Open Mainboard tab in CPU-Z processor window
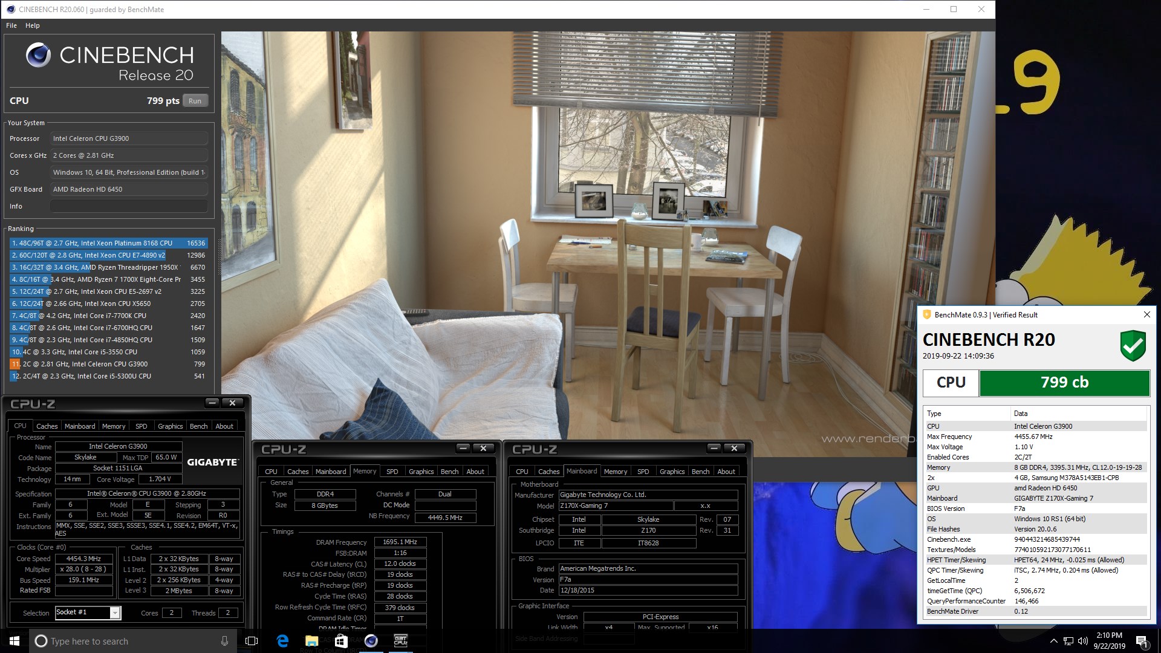 [80, 426]
